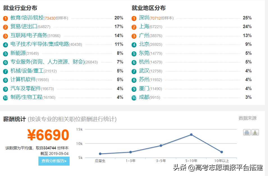Click the 5-10年 salary peak data point
This screenshot has width=268, height=176.
[191, 134]
